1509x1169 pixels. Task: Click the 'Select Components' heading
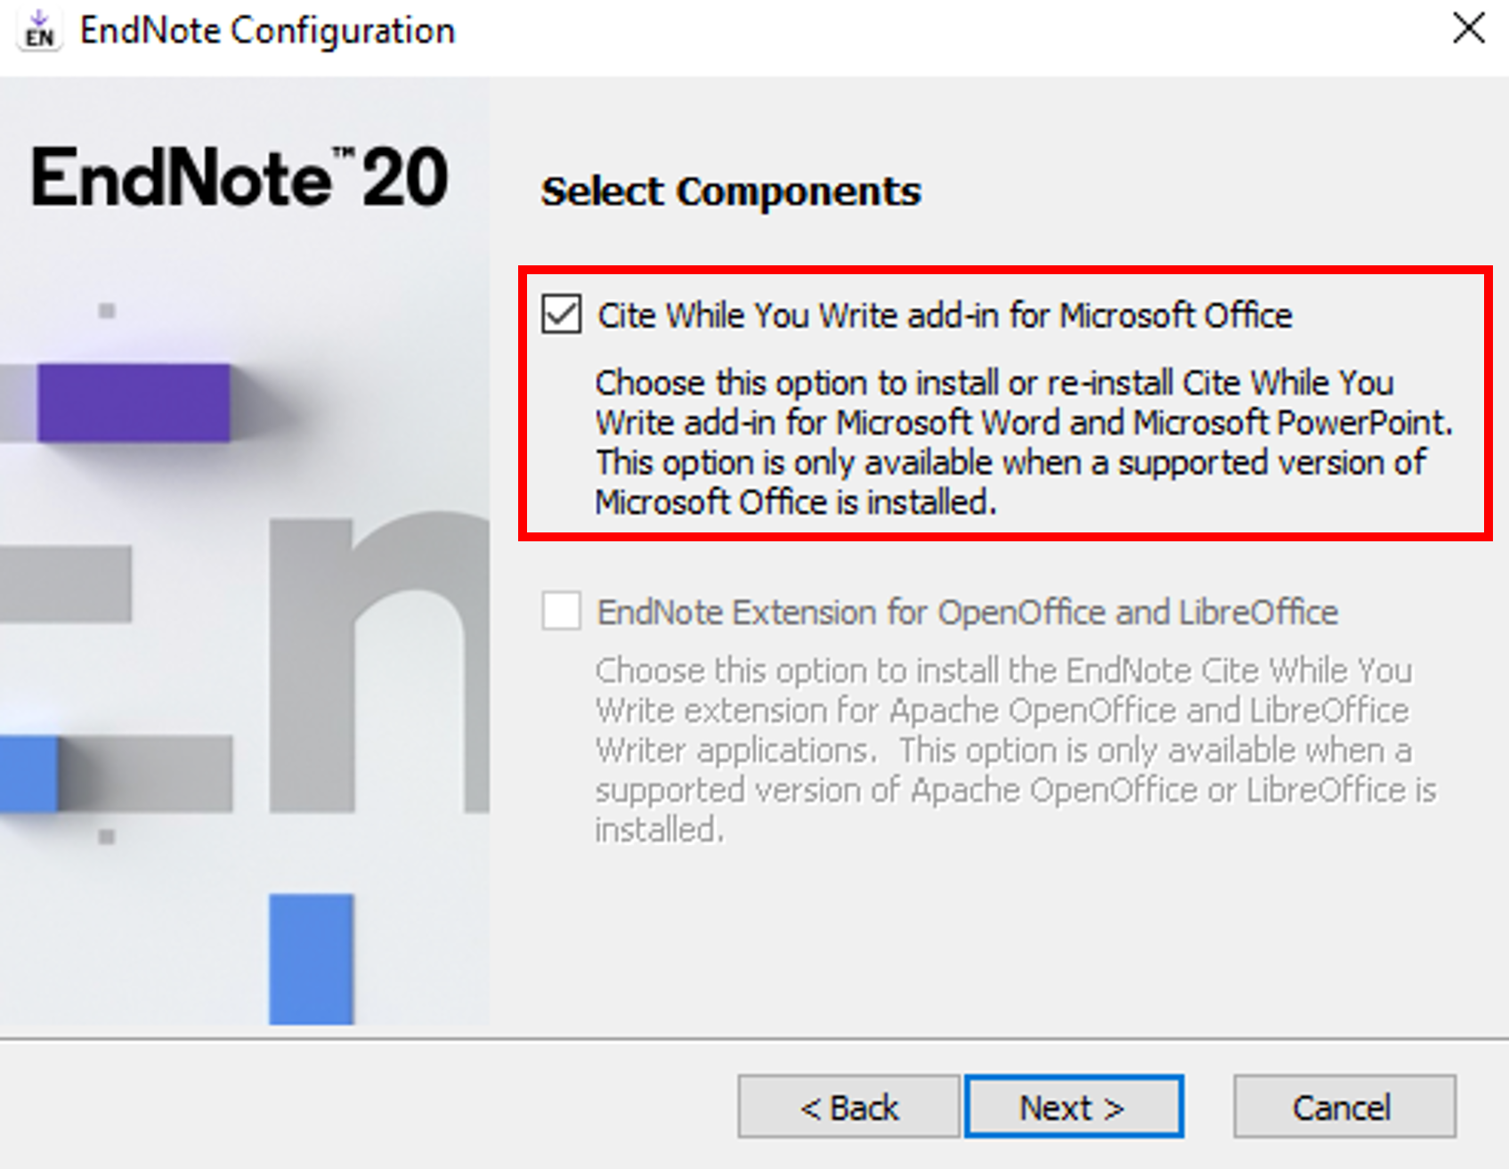(731, 191)
